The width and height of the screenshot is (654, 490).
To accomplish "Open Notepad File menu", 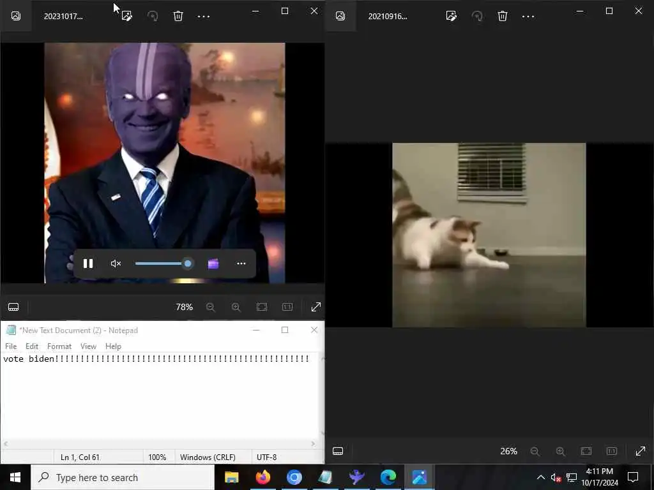I will click(11, 346).
